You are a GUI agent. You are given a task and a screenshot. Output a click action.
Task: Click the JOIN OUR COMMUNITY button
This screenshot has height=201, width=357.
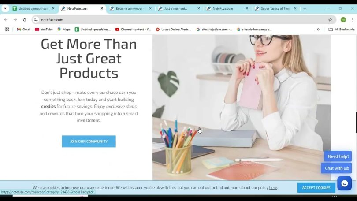(x=89, y=141)
